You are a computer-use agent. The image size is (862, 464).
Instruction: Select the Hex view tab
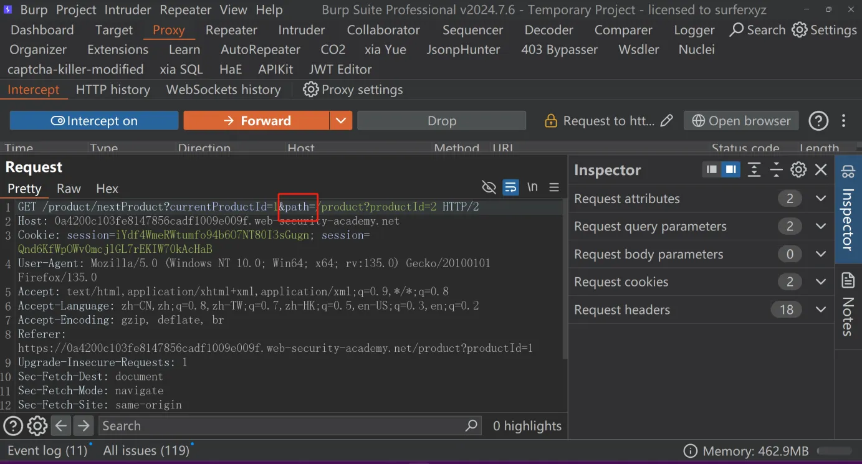(x=107, y=189)
